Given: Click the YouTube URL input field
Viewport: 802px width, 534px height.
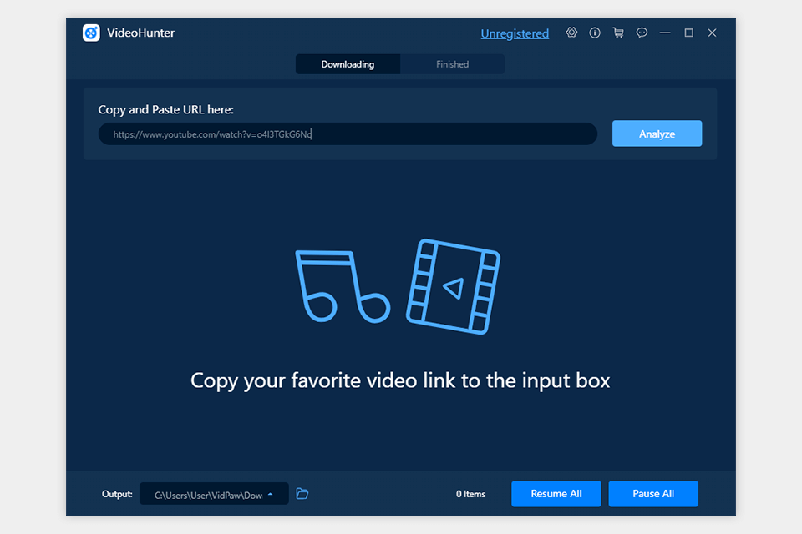Looking at the screenshot, I should [348, 133].
